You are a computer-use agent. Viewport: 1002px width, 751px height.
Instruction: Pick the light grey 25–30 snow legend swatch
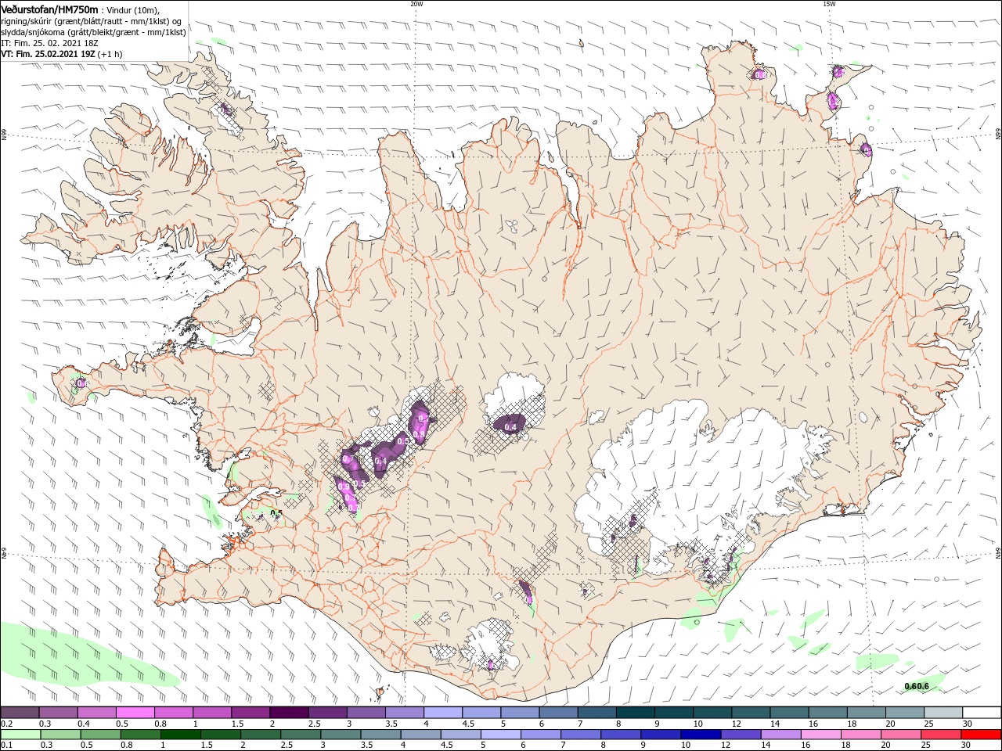[x=944, y=713]
